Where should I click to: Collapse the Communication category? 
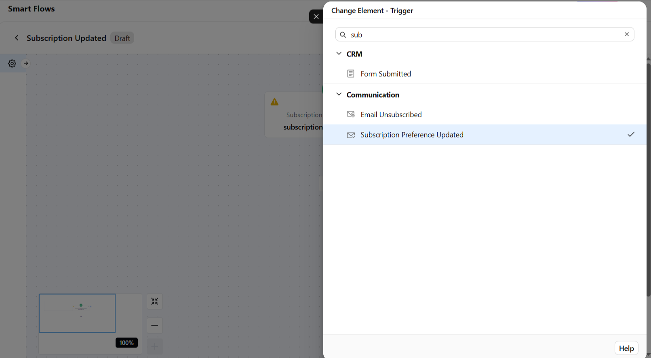tap(339, 94)
